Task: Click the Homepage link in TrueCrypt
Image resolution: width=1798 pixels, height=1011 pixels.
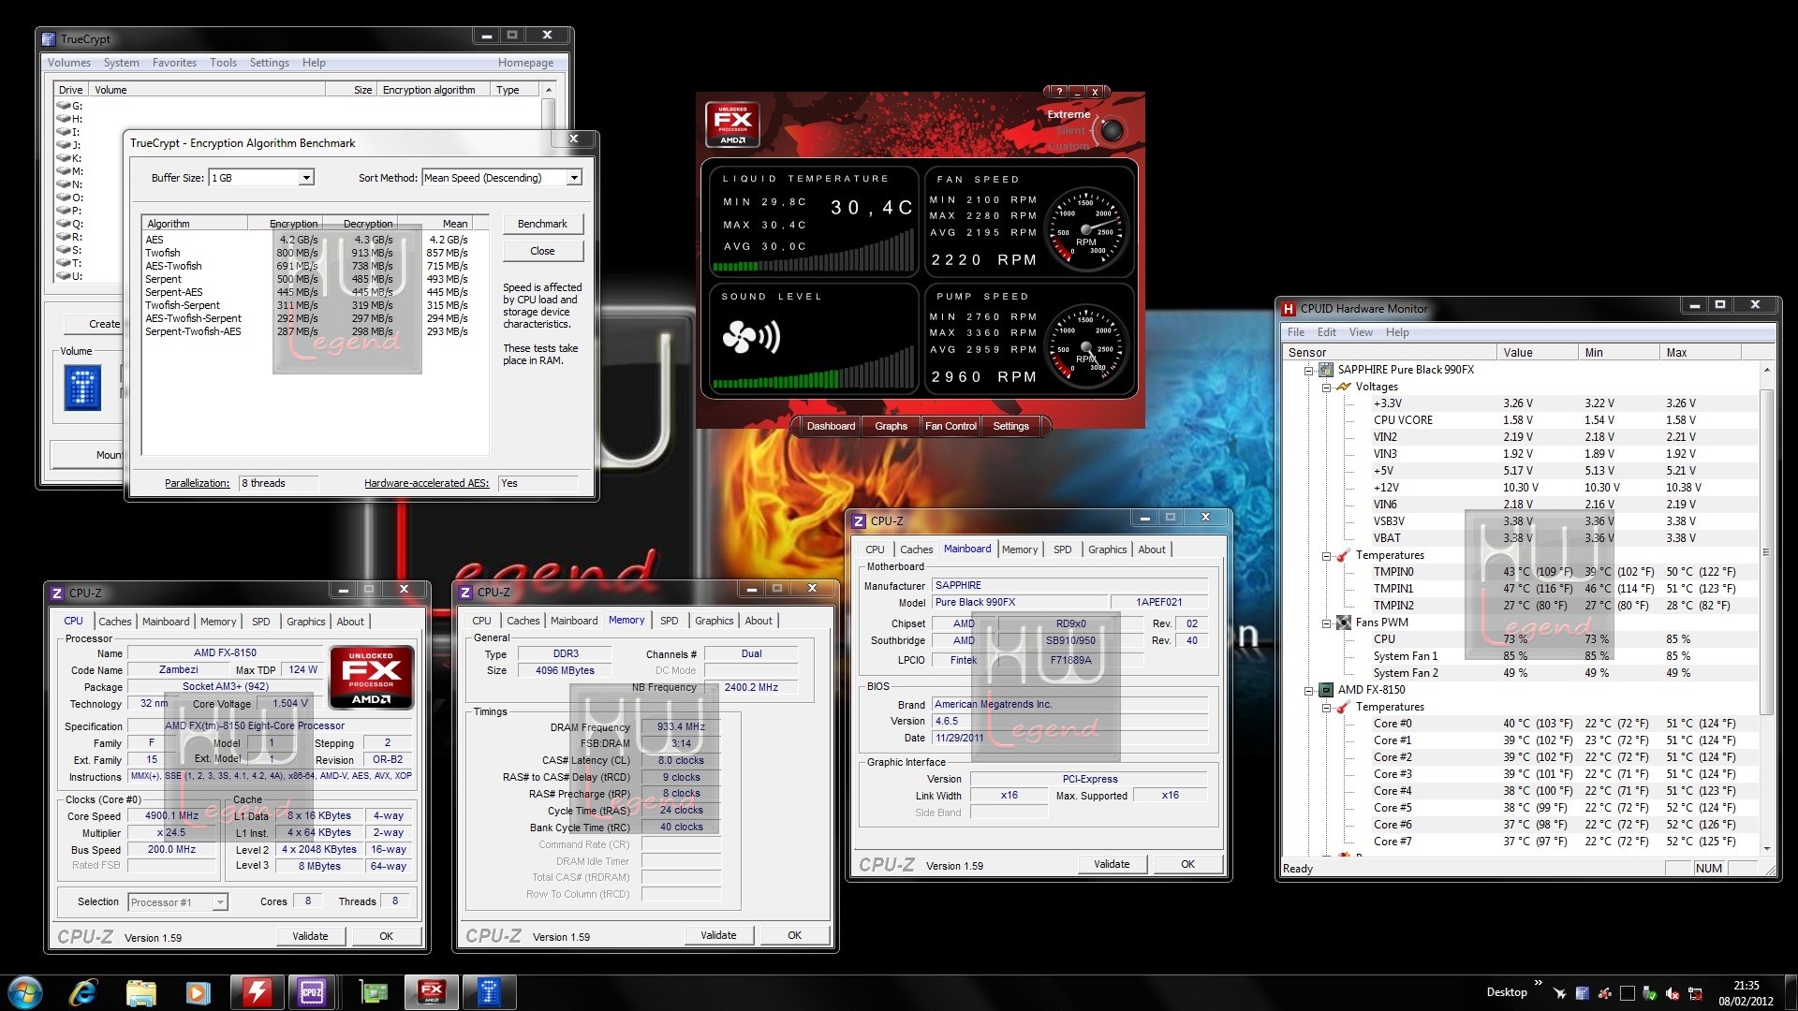Action: [525, 63]
